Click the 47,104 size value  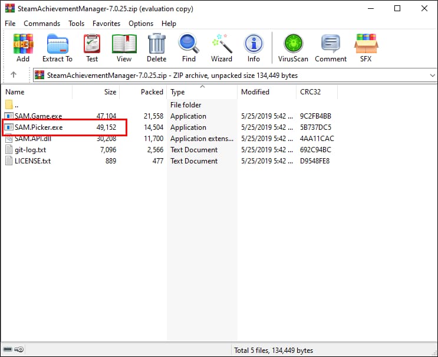pos(106,116)
